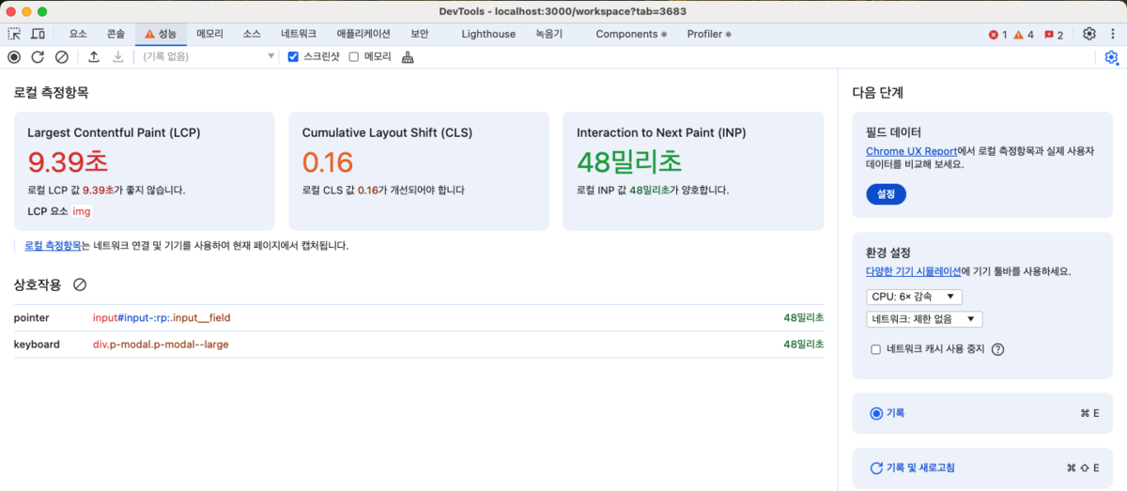Viewport: 1127px width, 491px height.
Task: Enable the 메모리 checkbox in toolbar
Action: point(354,56)
